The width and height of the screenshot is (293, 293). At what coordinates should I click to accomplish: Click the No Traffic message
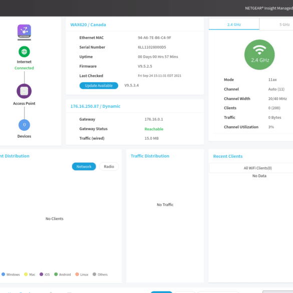click(x=165, y=205)
